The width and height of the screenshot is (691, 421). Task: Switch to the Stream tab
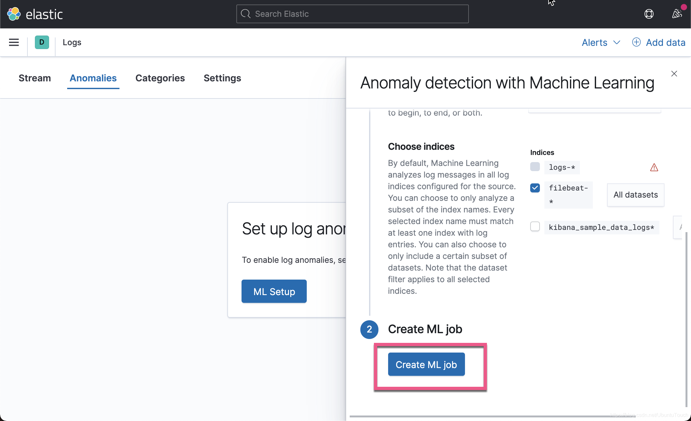[35, 78]
